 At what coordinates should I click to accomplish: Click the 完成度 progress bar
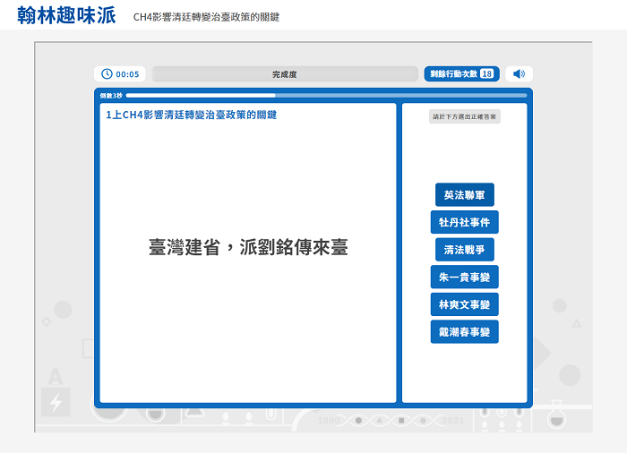coord(285,74)
